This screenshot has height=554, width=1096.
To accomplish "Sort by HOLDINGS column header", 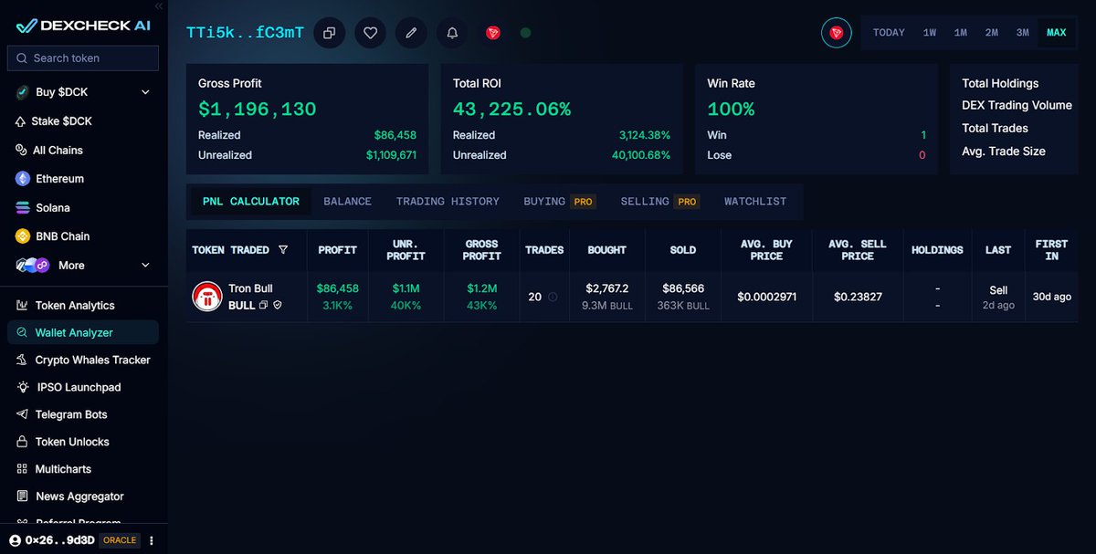I will (937, 250).
